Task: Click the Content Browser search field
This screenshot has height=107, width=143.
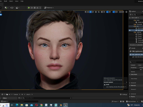Action: [47, 98]
